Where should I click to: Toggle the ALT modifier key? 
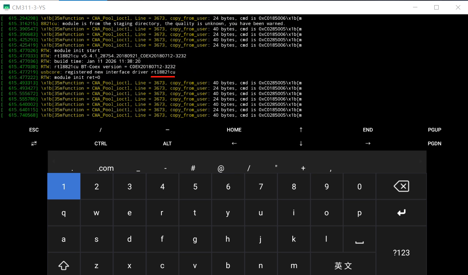(167, 144)
